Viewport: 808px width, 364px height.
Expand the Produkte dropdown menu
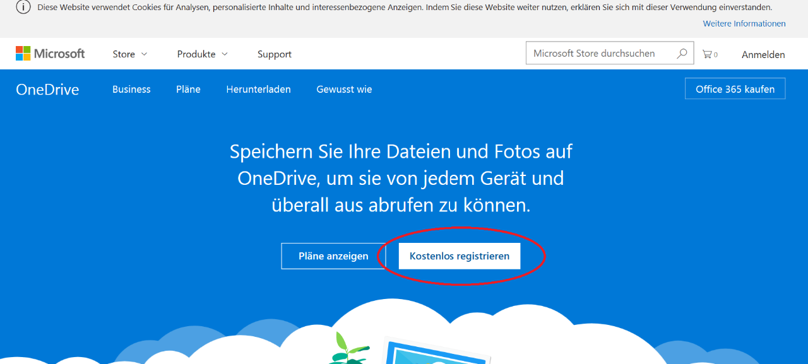(x=203, y=54)
